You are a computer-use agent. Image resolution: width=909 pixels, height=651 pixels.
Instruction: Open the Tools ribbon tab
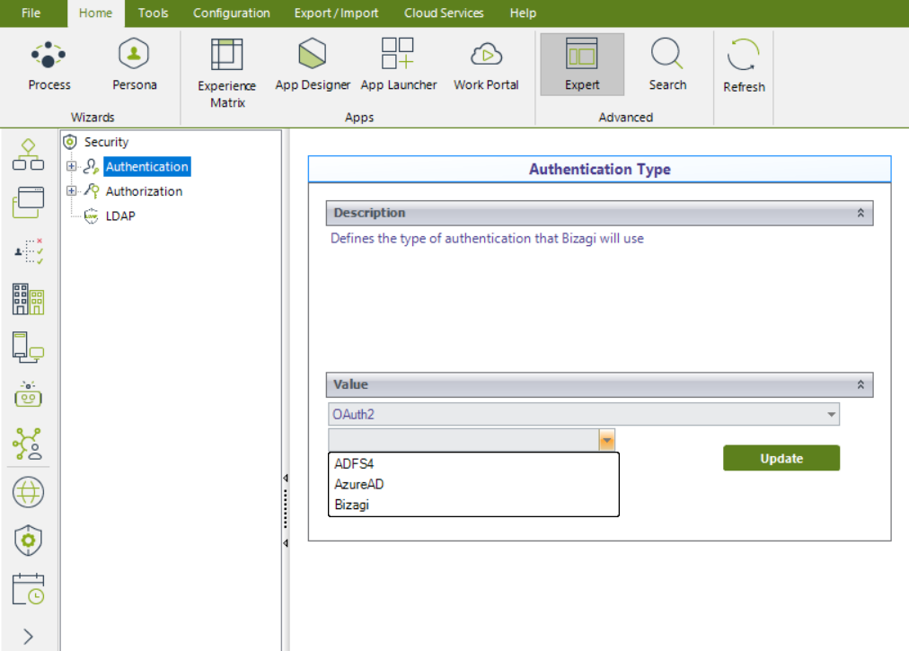pos(153,13)
